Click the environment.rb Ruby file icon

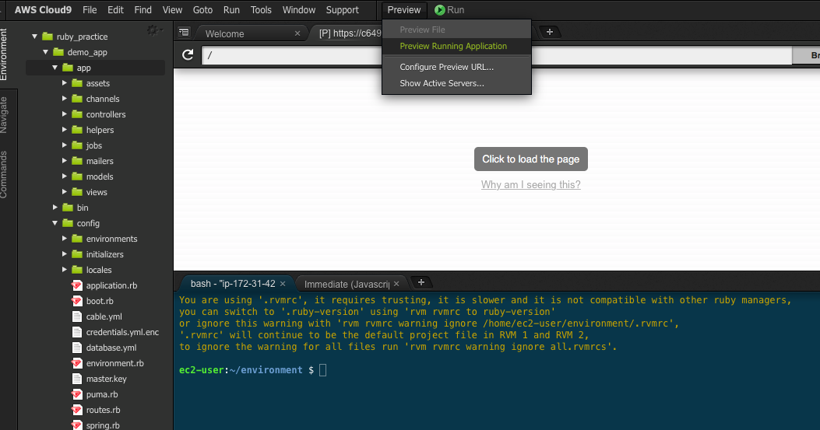tap(77, 363)
